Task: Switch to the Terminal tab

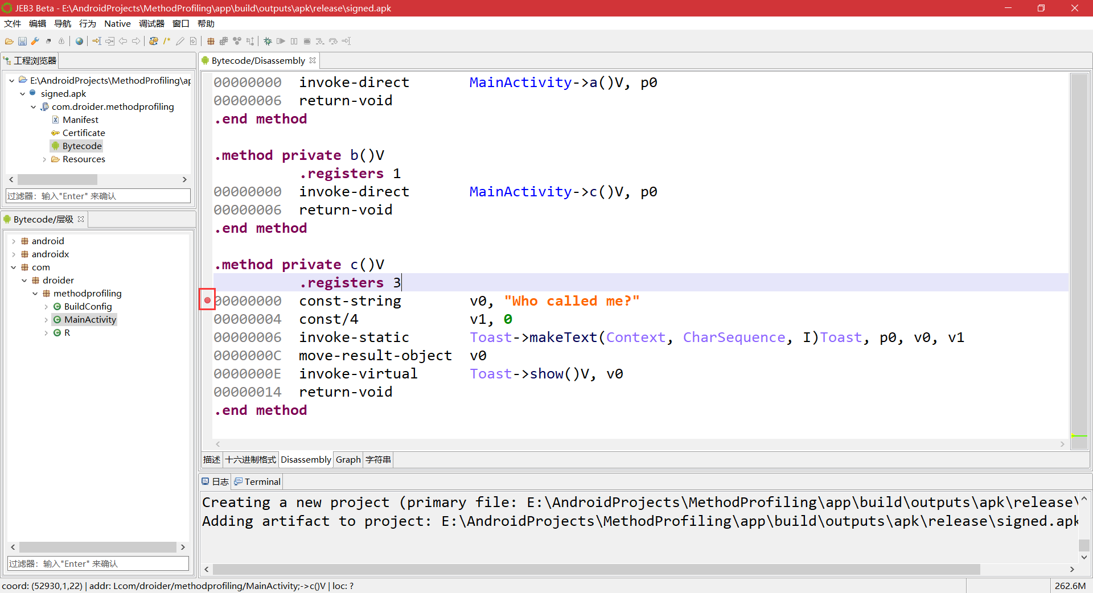Action: click(257, 481)
